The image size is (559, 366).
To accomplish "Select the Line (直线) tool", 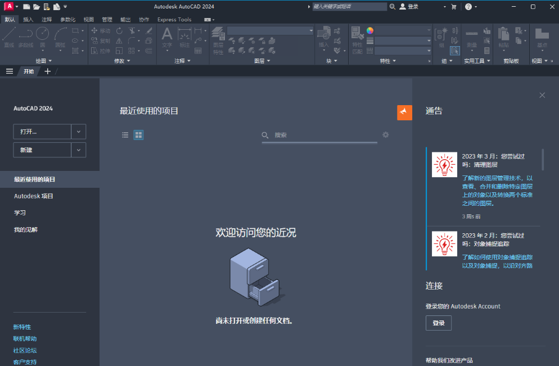I will coord(9,37).
